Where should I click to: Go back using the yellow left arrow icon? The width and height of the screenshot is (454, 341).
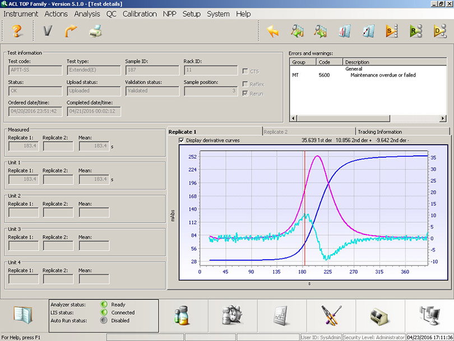[x=273, y=31]
